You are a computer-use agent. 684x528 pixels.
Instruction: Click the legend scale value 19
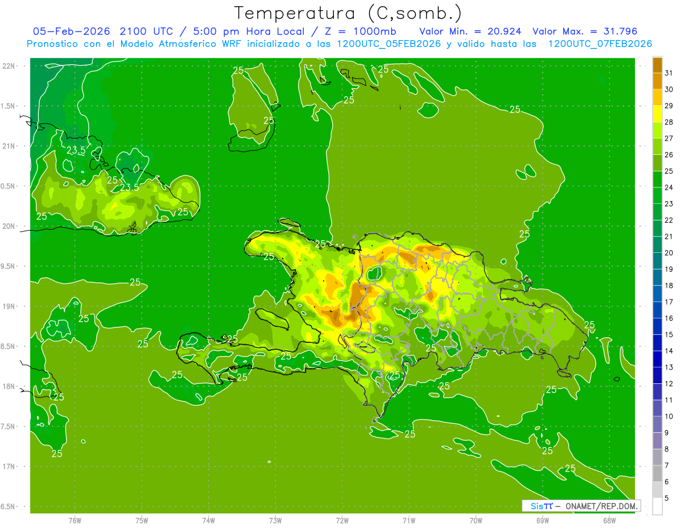click(669, 269)
